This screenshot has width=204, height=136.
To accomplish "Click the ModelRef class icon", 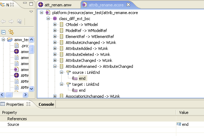I will click(61, 30).
